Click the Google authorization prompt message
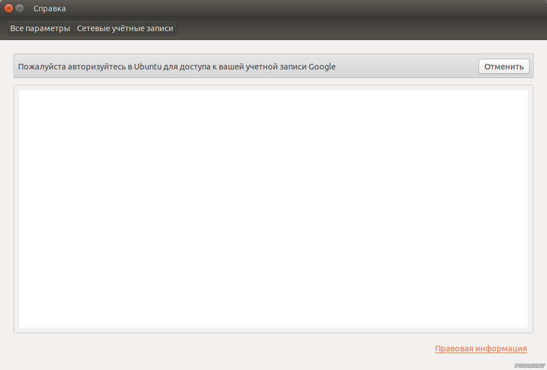This screenshot has width=547, height=370. (x=176, y=67)
